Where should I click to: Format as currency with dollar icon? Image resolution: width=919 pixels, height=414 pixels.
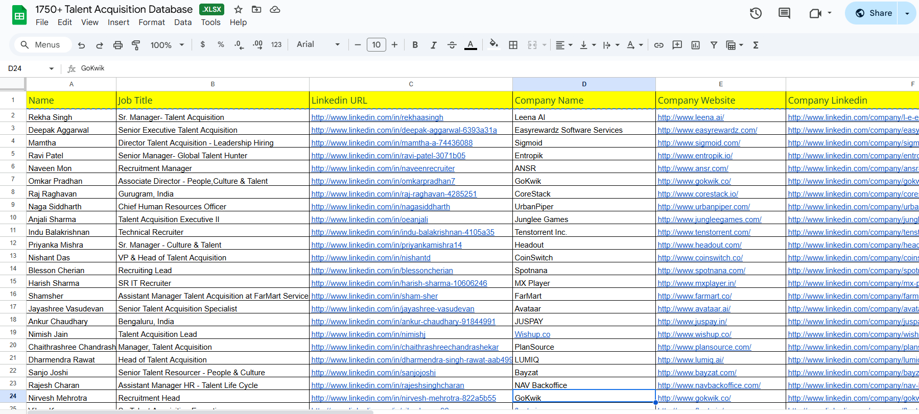(x=203, y=44)
